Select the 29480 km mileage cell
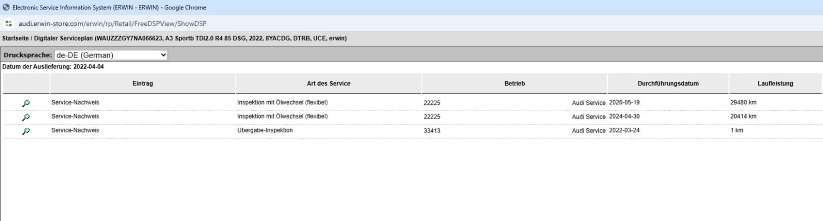 [743, 102]
